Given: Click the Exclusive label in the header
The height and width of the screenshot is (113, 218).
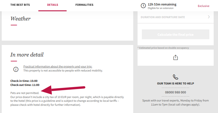Looking at the screenshot, I should point(204,6).
